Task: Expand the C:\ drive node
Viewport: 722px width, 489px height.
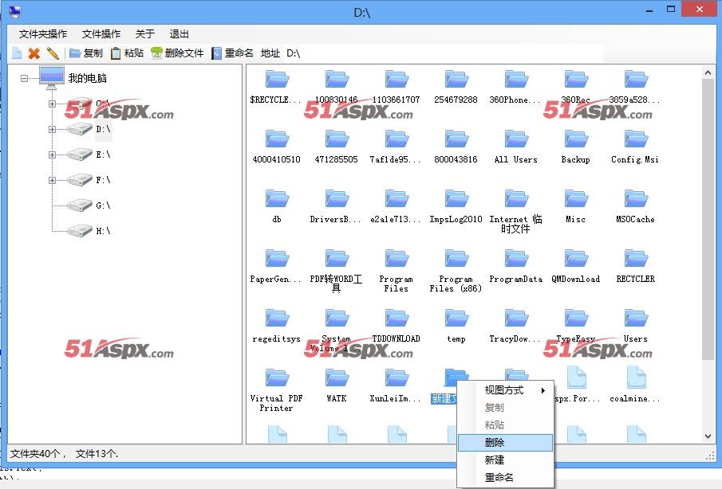Action: tap(52, 104)
